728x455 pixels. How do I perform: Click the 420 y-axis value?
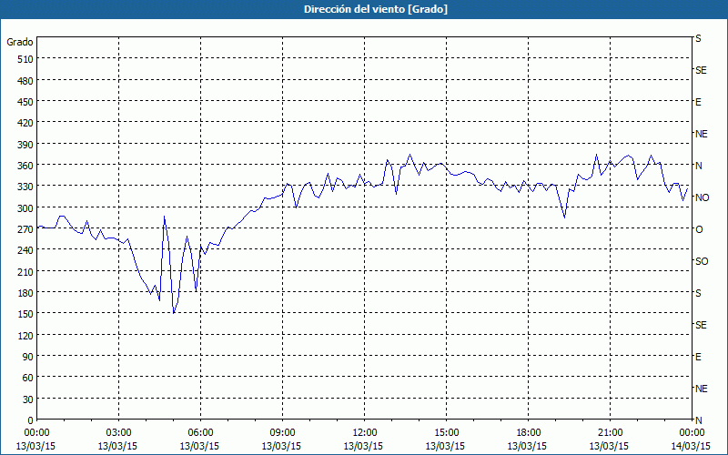(26, 123)
